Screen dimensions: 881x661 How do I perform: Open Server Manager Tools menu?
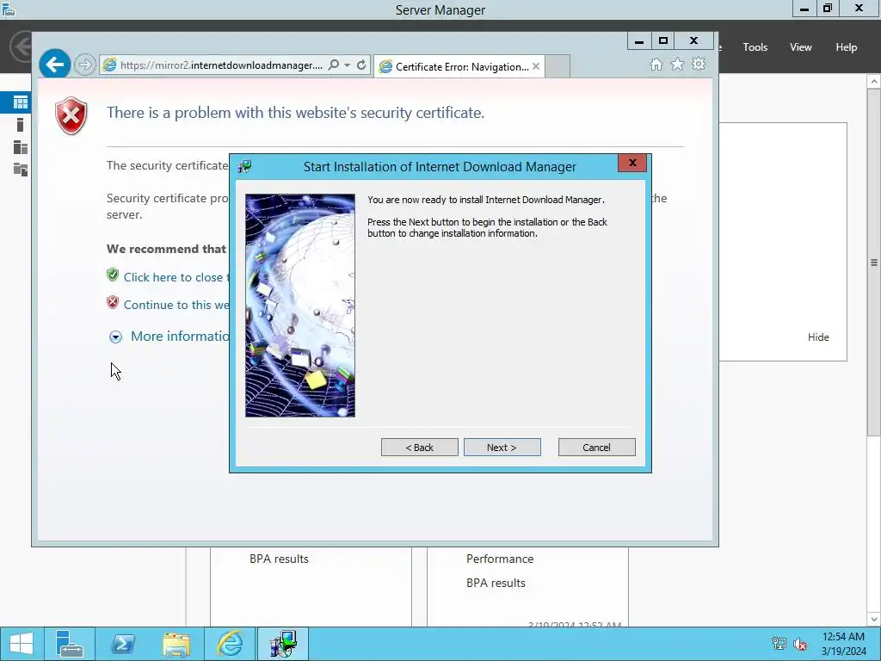point(755,47)
